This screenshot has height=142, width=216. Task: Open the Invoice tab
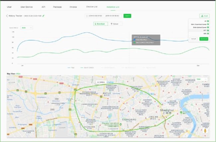73,7
